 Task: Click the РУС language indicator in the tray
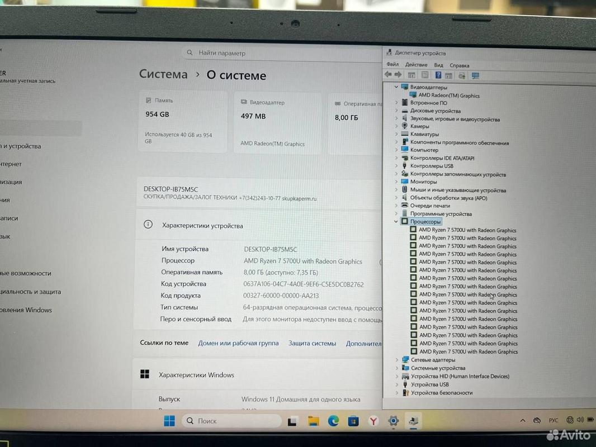(554, 420)
